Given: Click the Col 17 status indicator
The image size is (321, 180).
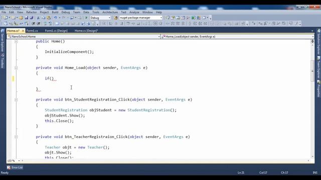Looking at the screenshot, I should pos(263,172).
